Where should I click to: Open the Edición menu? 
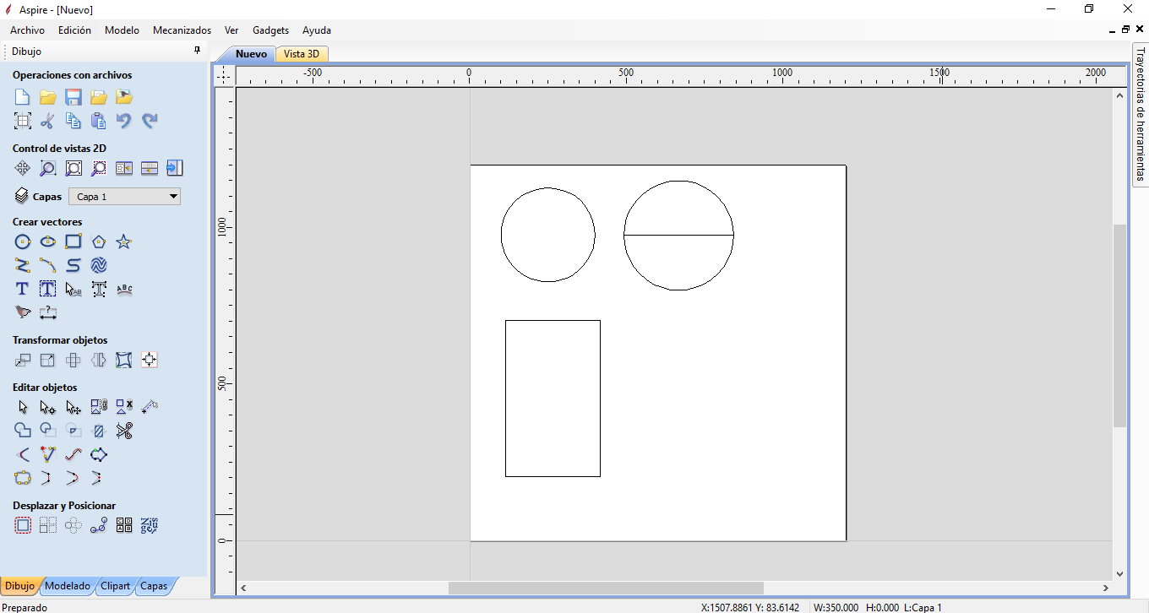point(74,30)
